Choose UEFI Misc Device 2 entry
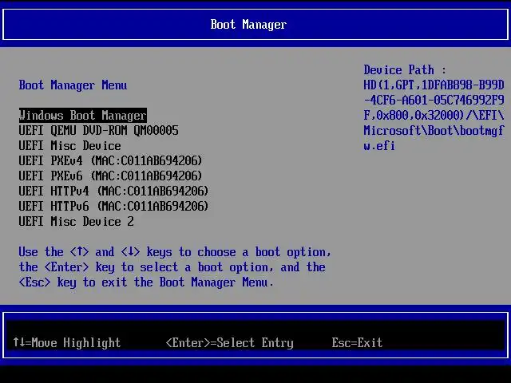This screenshot has height=383, width=511. [77, 222]
